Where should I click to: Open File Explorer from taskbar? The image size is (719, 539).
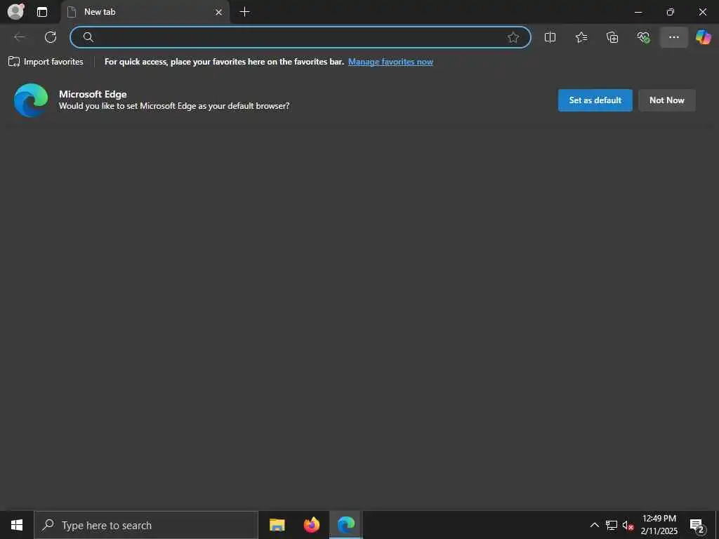point(277,525)
